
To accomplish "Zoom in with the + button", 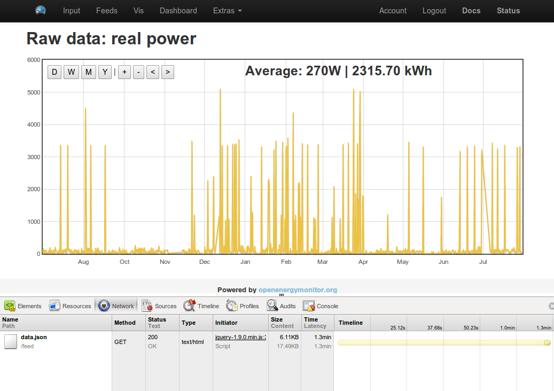I will coord(124,72).
